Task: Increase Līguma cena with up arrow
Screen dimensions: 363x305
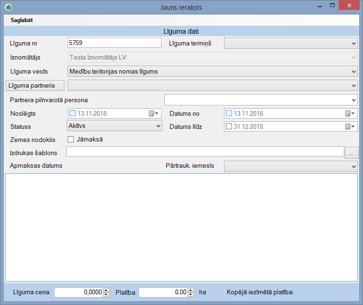Action: click(x=106, y=290)
